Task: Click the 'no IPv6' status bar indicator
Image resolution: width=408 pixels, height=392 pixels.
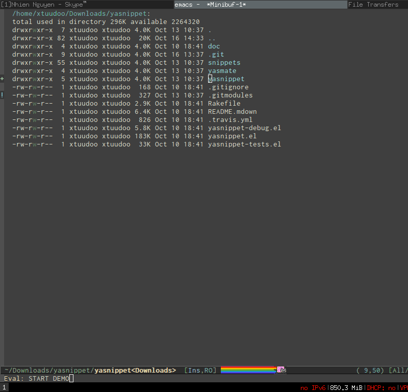Action: [313, 388]
